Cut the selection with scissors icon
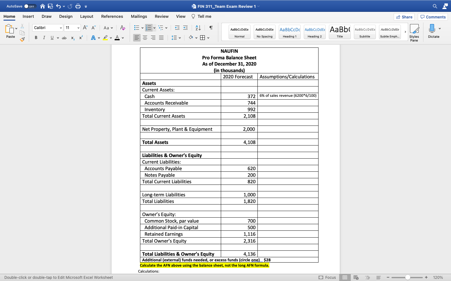451x281 pixels. click(x=22, y=26)
